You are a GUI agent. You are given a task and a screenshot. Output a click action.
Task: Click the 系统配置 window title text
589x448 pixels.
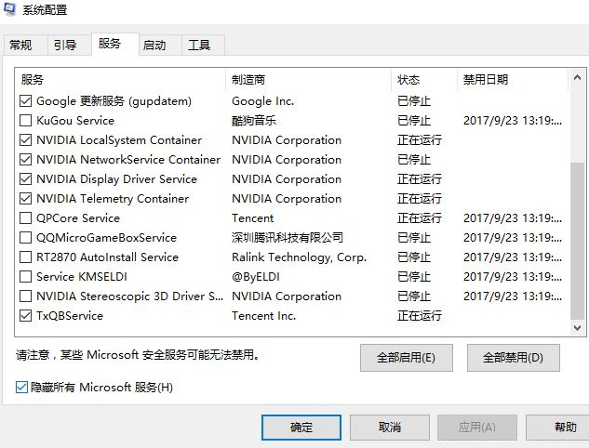[45, 9]
